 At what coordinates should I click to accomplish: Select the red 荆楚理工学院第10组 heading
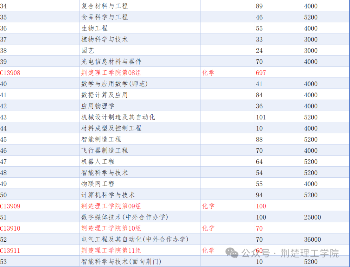point(111,228)
